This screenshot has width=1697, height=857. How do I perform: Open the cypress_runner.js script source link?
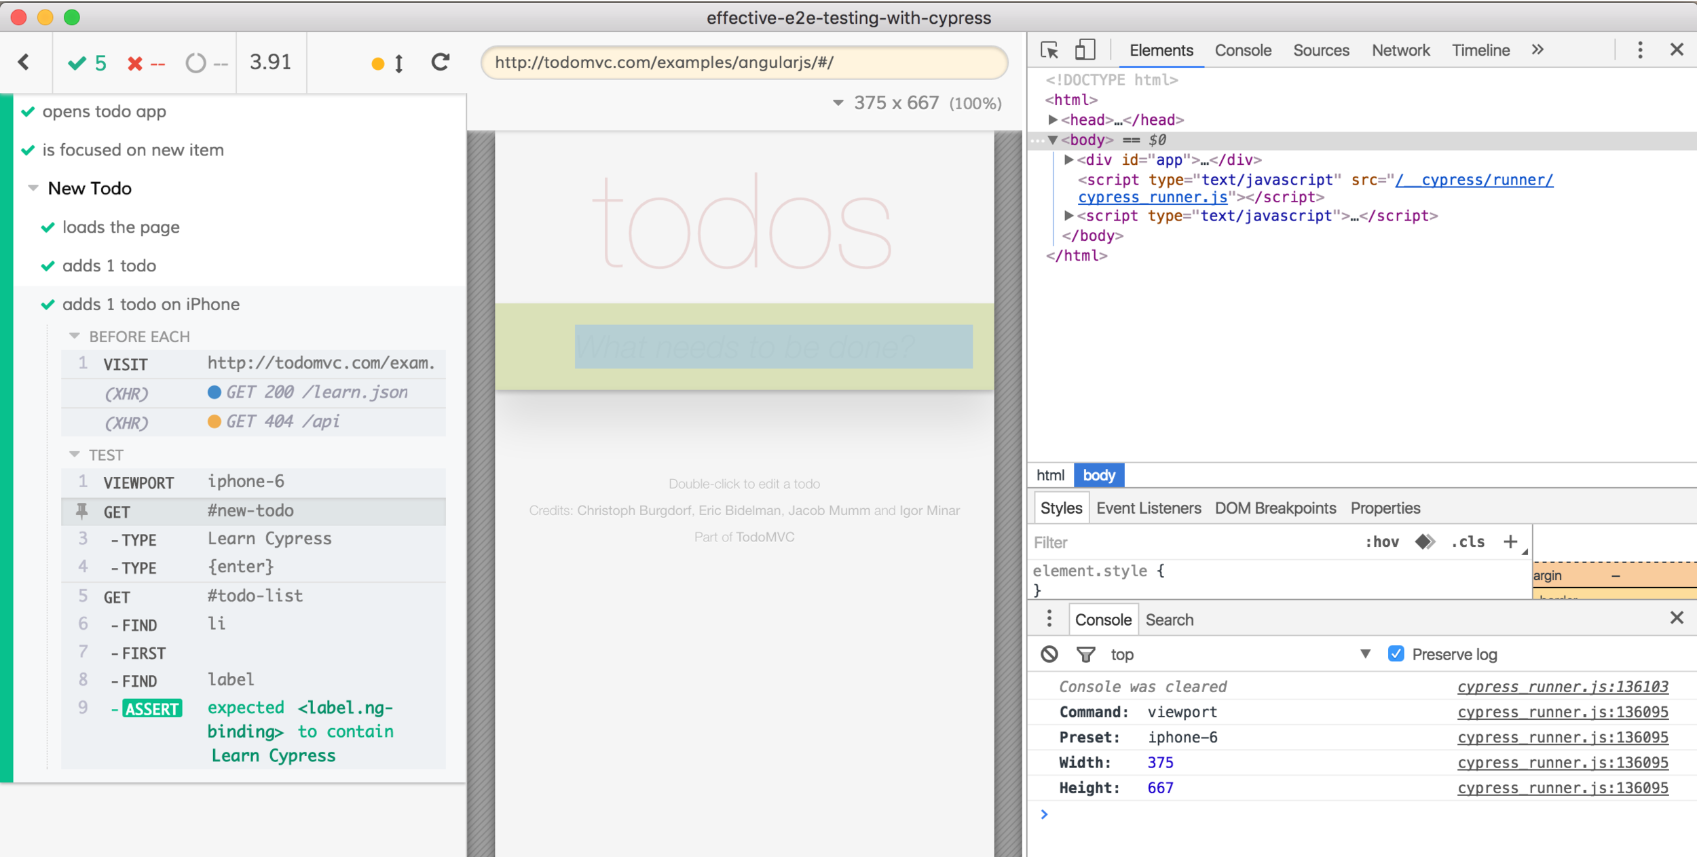(1153, 197)
